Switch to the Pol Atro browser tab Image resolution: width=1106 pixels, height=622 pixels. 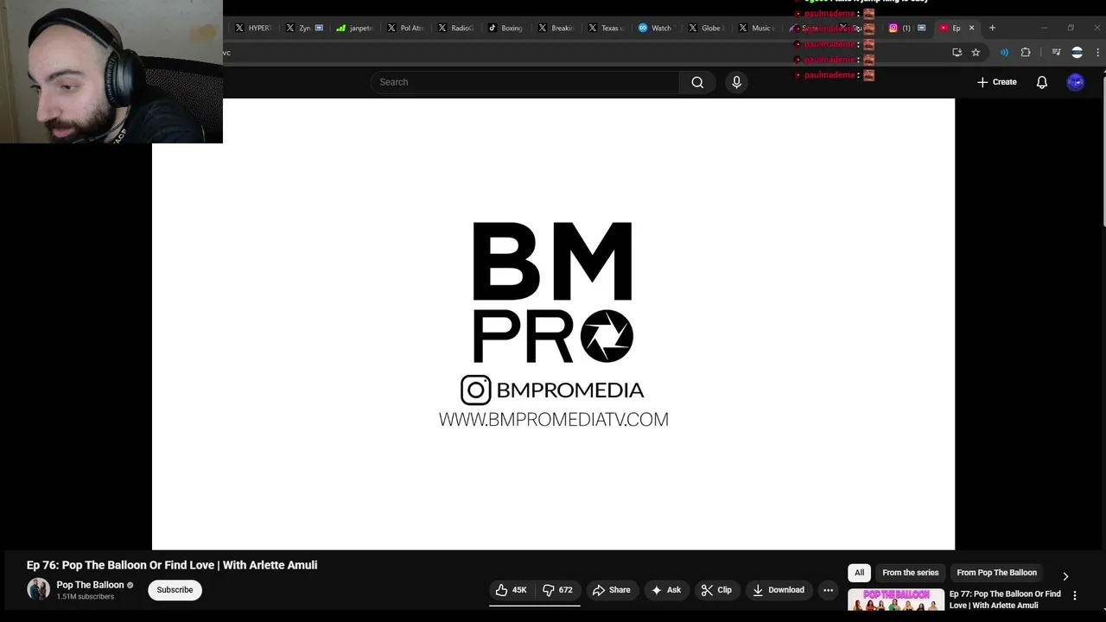[x=404, y=28]
